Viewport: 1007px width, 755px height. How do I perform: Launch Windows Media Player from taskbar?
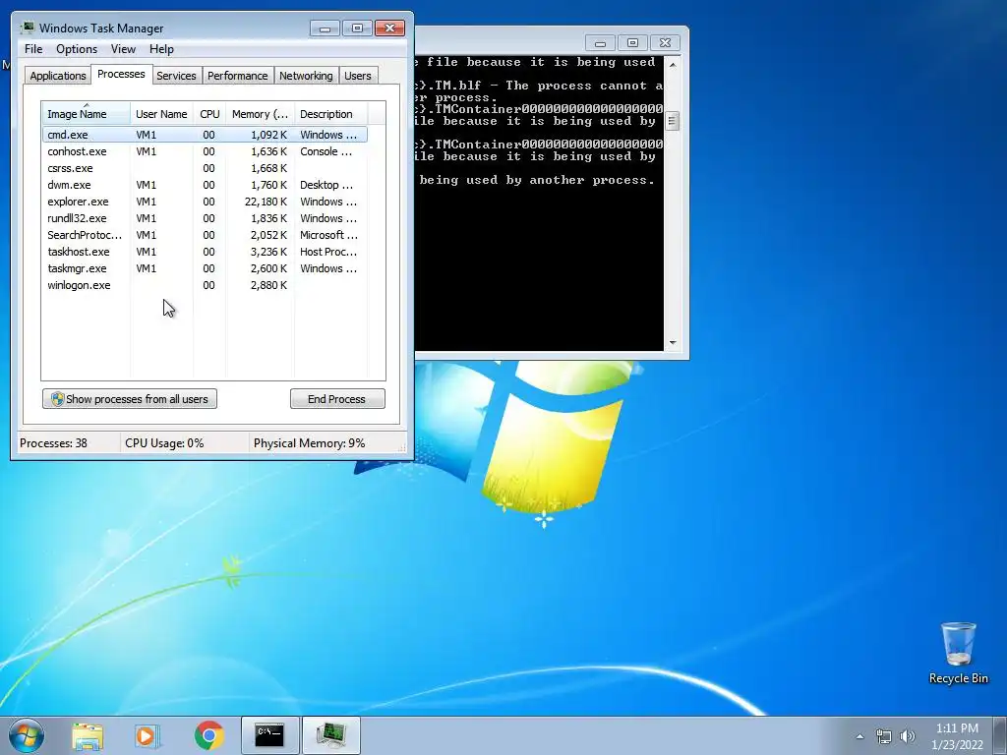pyautogui.click(x=147, y=735)
